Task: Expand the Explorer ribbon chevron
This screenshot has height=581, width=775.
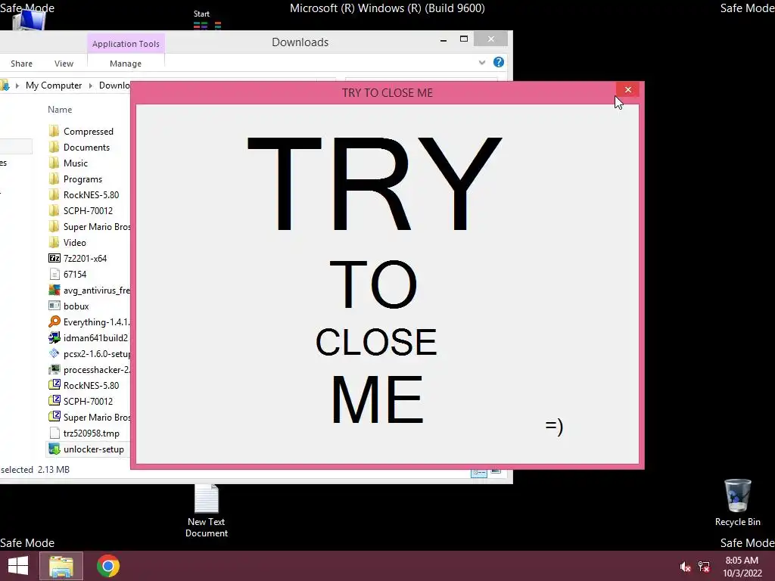Action: 482,62
